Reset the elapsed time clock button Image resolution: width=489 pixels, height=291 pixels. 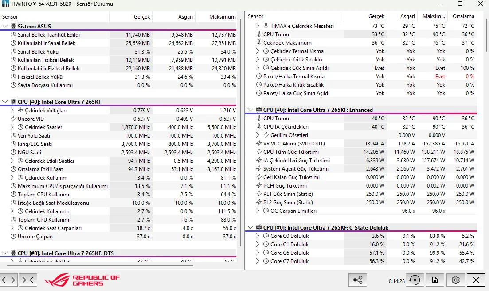coord(415,280)
